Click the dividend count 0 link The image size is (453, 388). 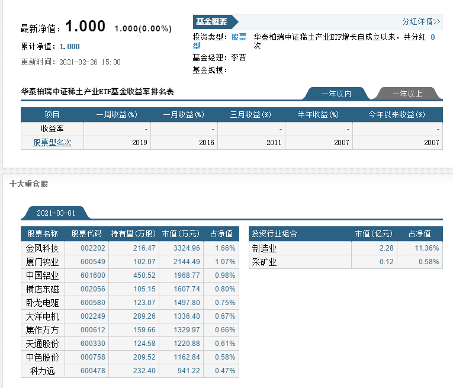point(432,37)
